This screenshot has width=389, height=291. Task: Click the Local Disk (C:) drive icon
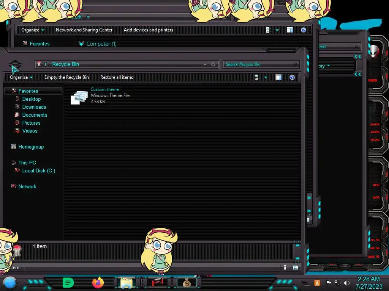pyautogui.click(x=17, y=170)
